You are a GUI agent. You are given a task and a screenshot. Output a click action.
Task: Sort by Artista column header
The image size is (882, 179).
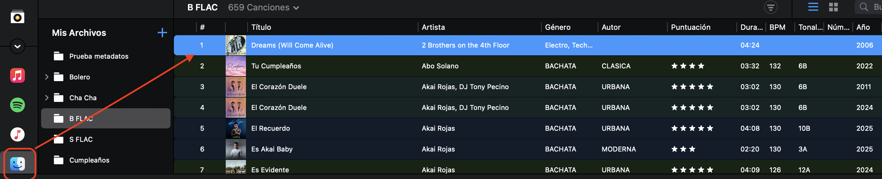433,27
